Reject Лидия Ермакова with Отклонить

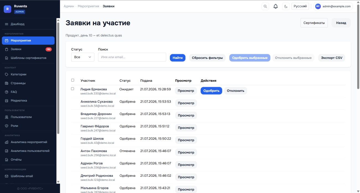[x=236, y=91]
